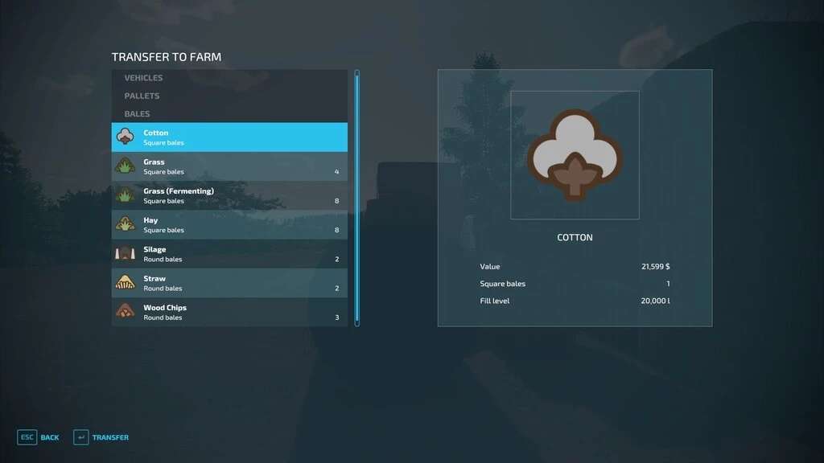This screenshot has height=463, width=824.
Task: Click the Silage round bale icon
Action: 126,254
